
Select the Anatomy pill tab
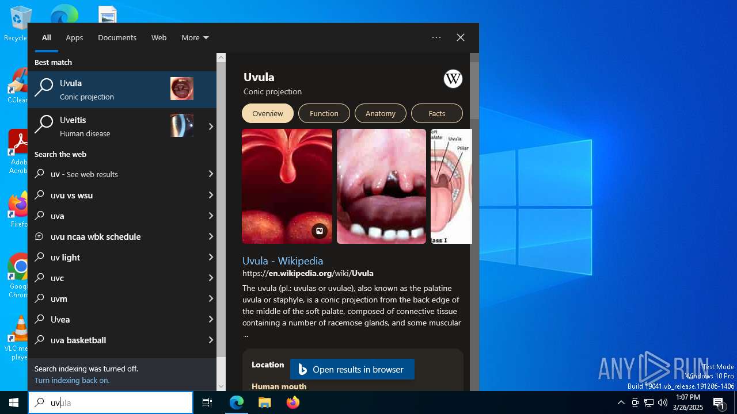tap(381, 113)
